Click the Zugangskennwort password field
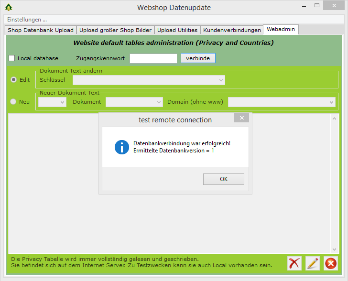The width and height of the screenshot is (348, 281). (x=153, y=58)
